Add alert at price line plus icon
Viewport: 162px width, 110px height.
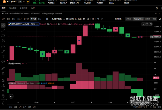click(151, 37)
